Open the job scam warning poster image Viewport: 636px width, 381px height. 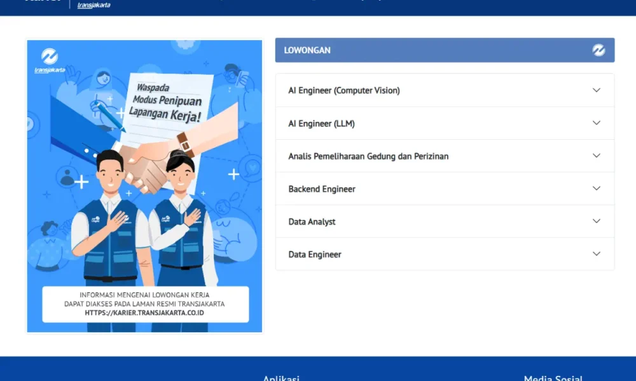(144, 186)
